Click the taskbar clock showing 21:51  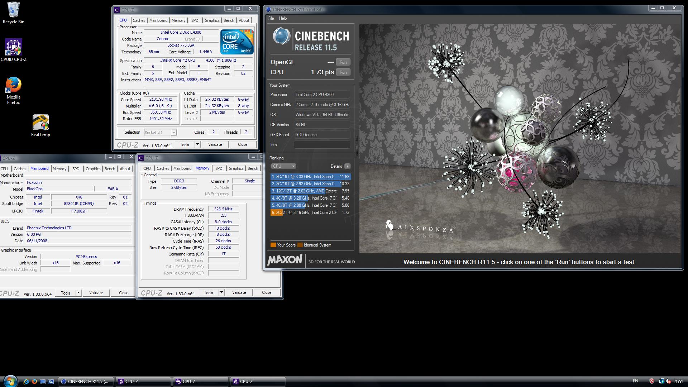pos(678,381)
